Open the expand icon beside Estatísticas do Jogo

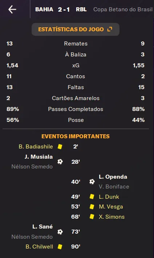(x=110, y=29)
